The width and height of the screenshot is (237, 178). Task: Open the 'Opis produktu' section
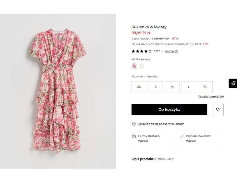[x=143, y=159]
